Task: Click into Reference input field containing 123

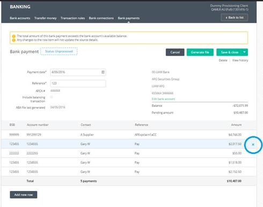Action: pos(78,83)
